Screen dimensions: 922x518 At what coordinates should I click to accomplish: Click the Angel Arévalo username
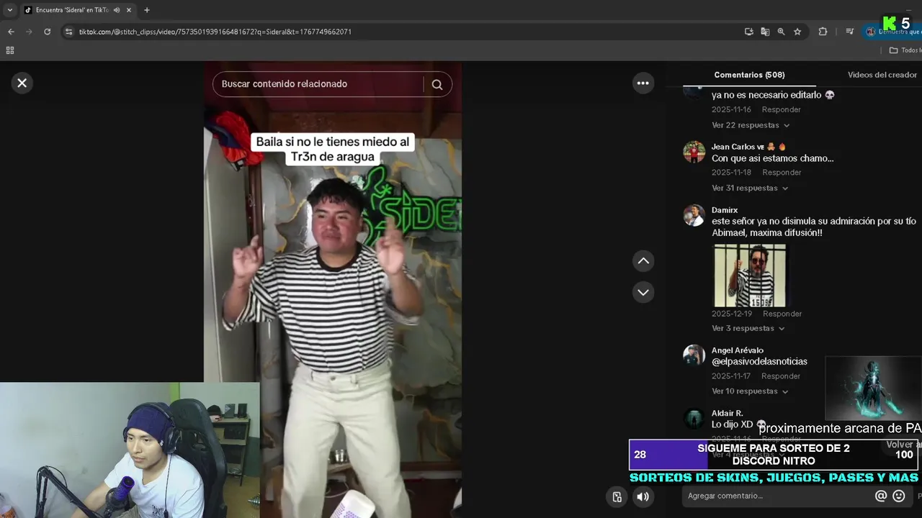point(738,350)
